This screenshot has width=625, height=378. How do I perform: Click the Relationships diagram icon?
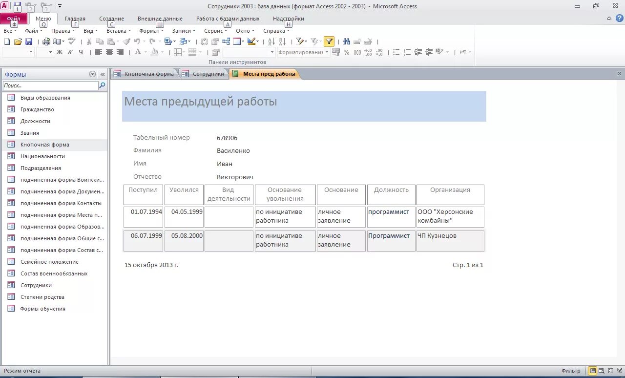[x=226, y=42]
